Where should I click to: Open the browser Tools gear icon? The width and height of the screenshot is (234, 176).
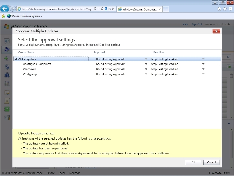(x=230, y=9)
